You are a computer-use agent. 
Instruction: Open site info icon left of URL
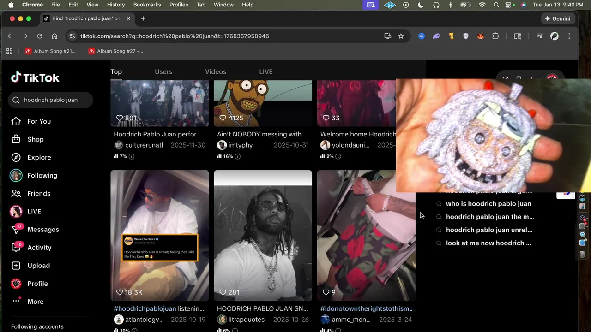[71, 36]
